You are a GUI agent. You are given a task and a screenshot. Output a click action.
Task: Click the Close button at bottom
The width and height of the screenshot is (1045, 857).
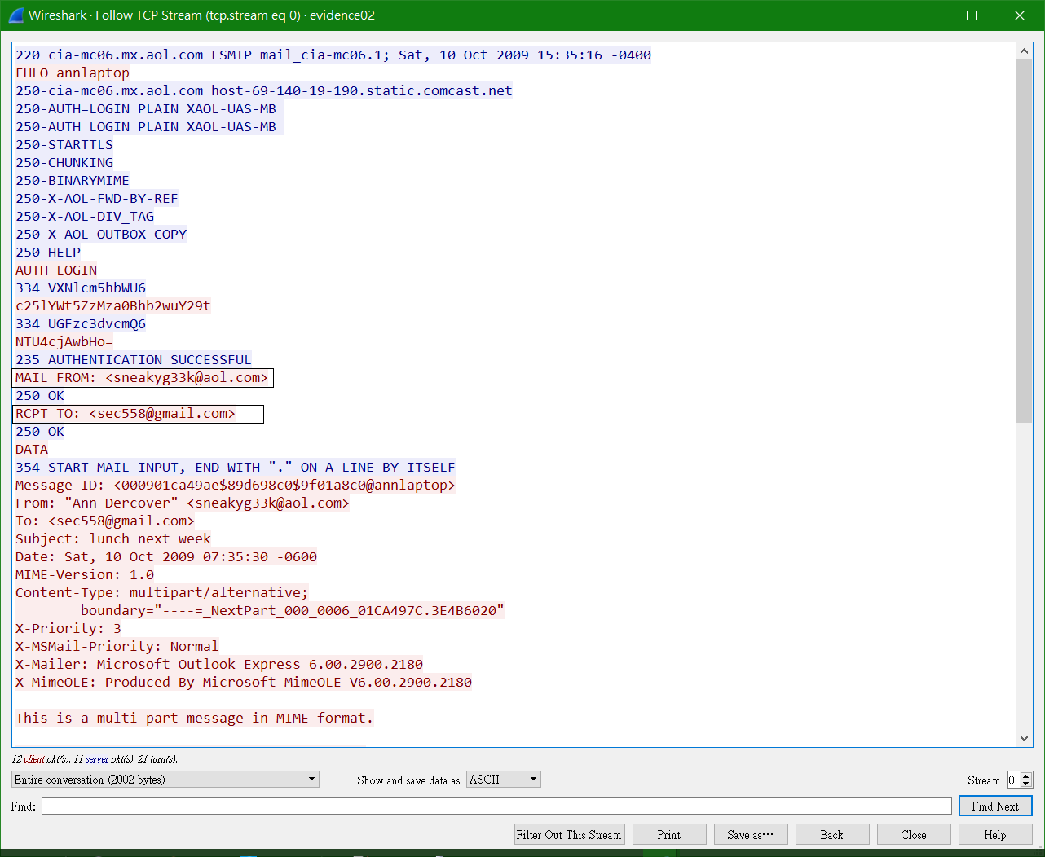coord(914,834)
